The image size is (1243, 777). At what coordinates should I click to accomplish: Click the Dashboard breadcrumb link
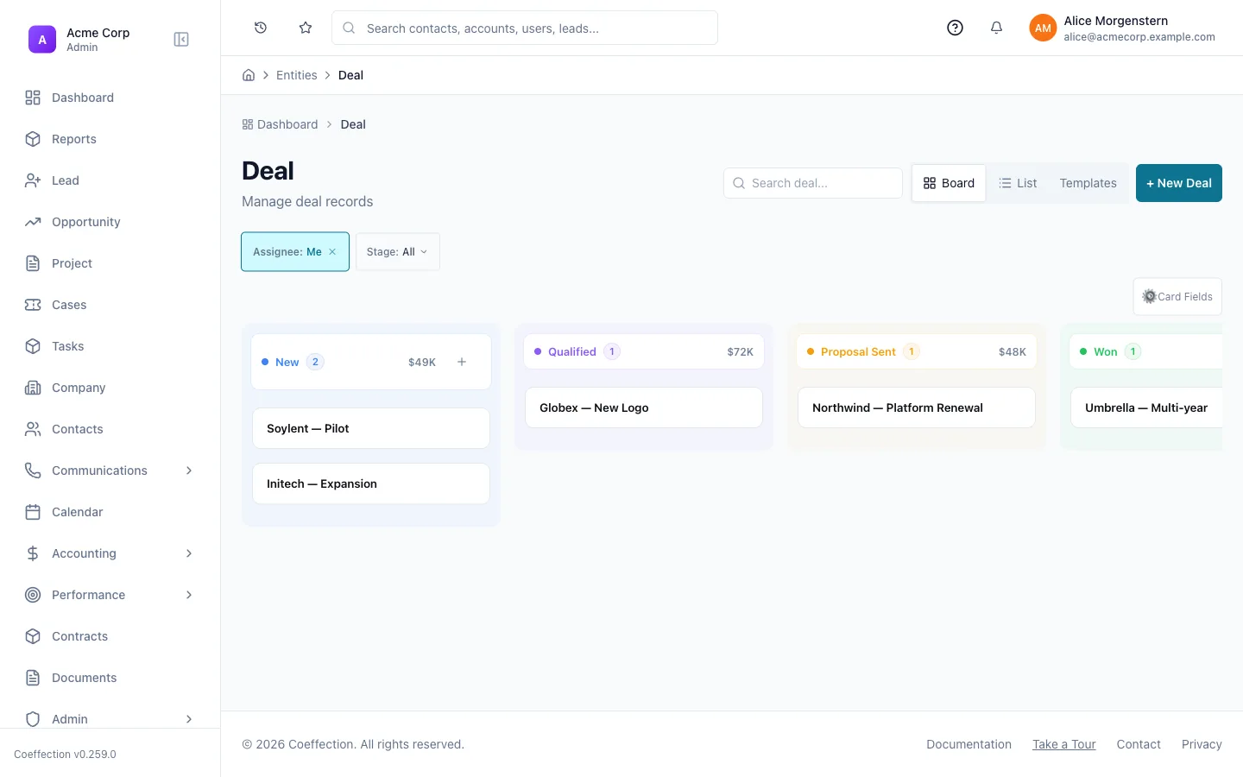(x=280, y=124)
